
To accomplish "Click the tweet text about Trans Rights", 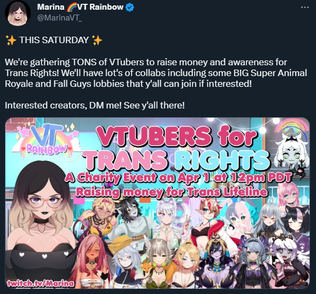I will click(x=156, y=73).
